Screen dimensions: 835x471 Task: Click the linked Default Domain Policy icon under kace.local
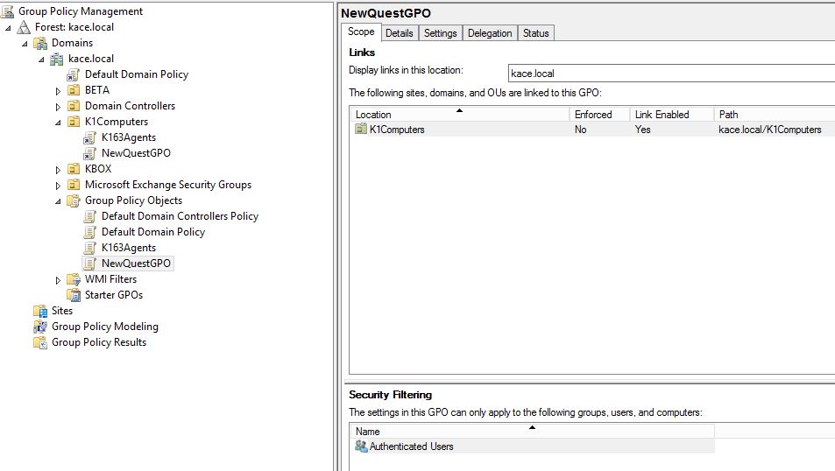74,74
